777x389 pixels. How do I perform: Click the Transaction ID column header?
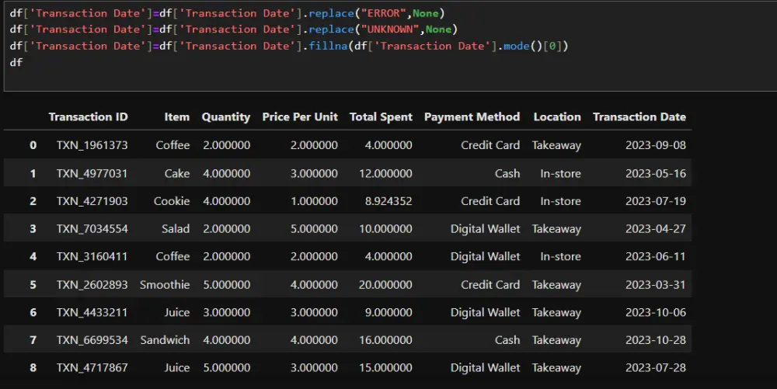[89, 116]
